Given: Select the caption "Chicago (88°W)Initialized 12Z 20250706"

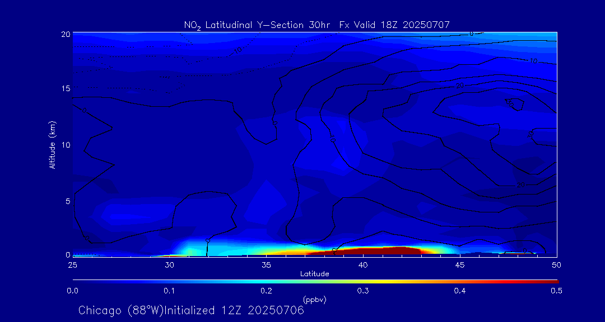Looking at the screenshot, I should point(192,310).
